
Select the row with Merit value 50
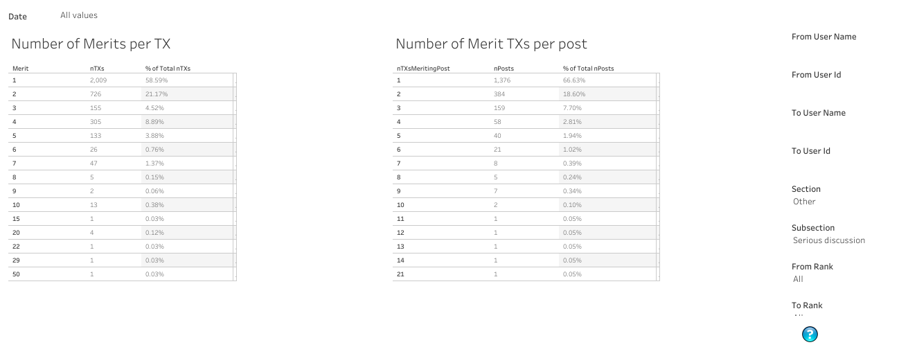point(122,274)
